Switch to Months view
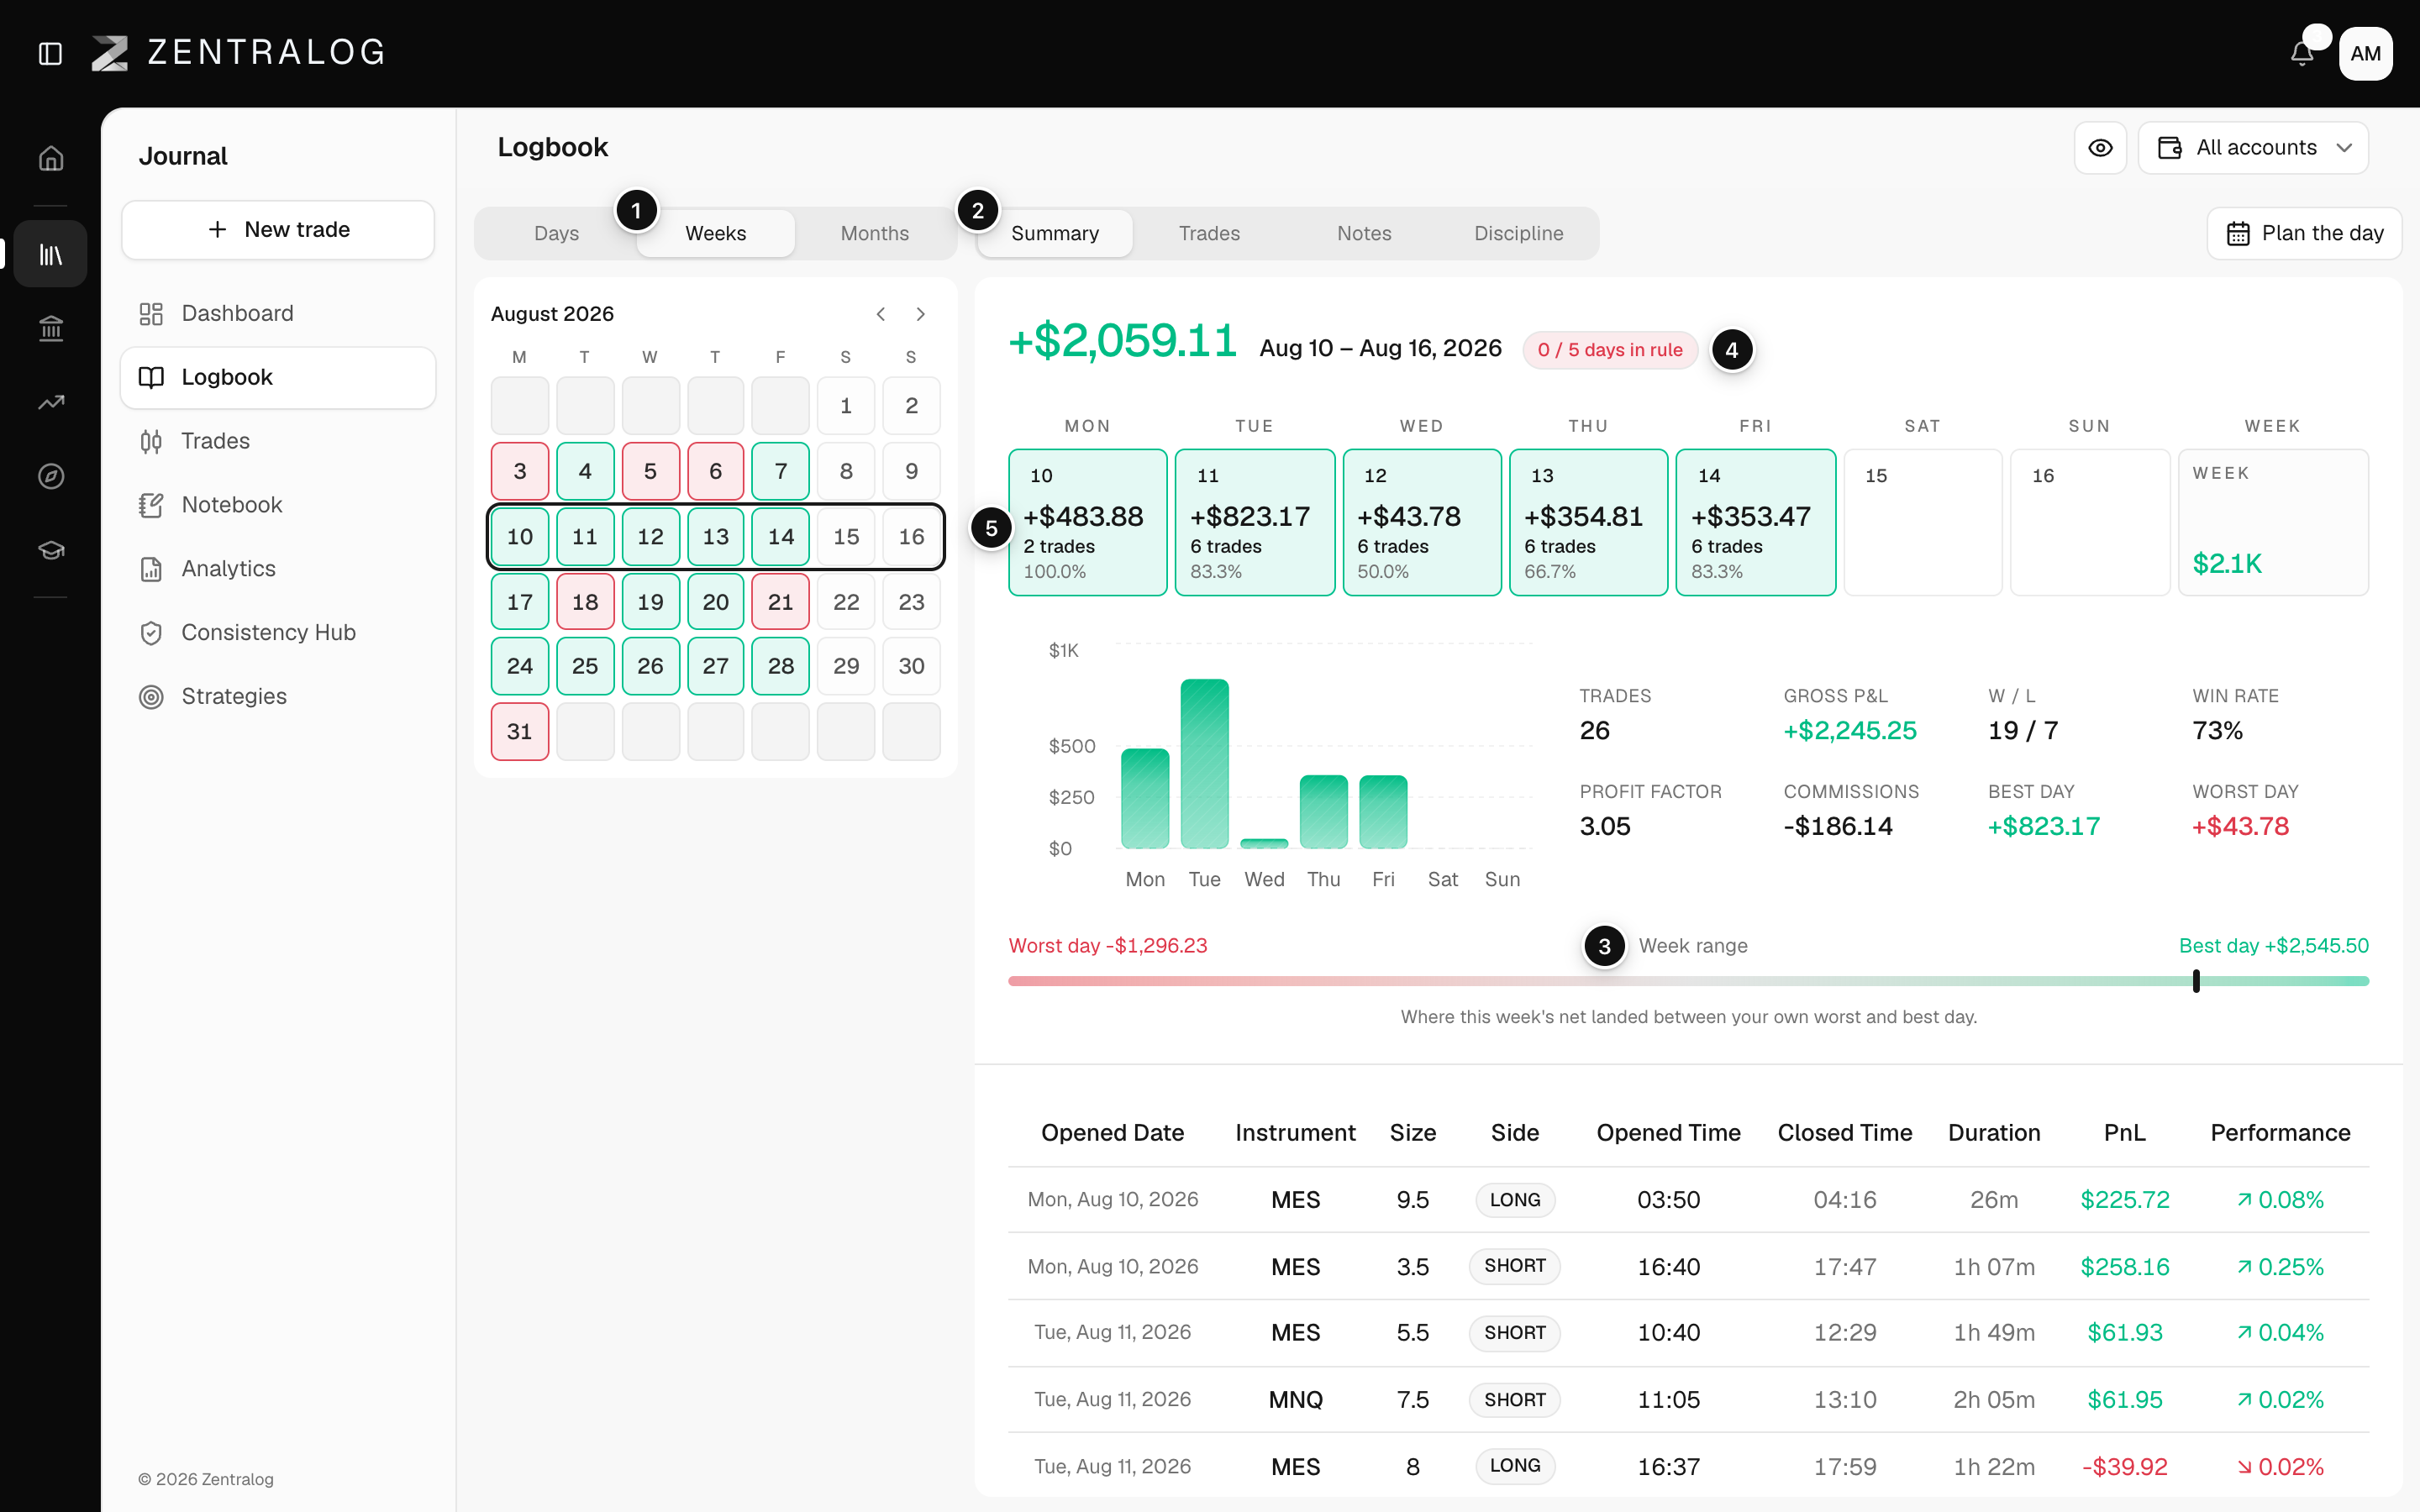 coord(874,233)
